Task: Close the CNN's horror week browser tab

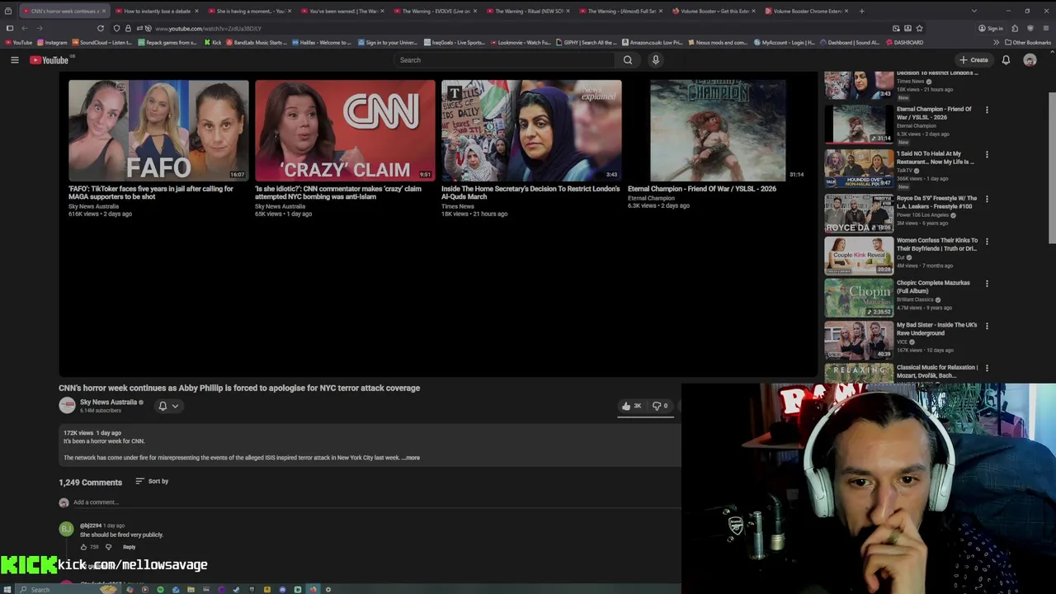Action: [103, 11]
